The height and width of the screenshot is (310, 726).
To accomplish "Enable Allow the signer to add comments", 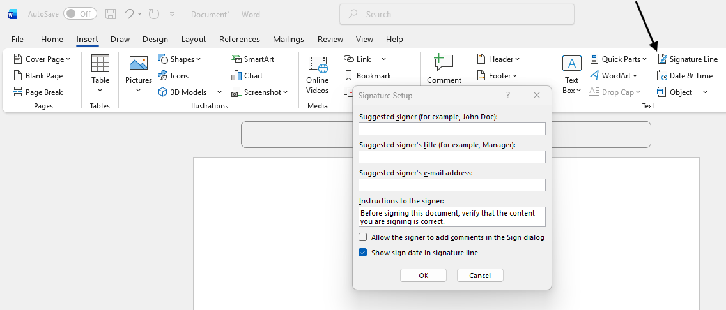I will click(x=363, y=237).
